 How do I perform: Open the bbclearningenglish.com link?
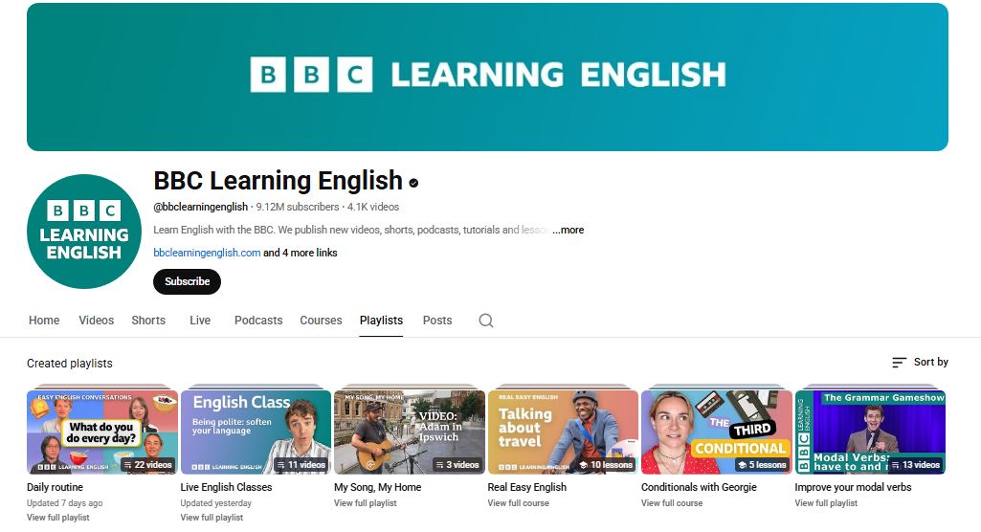(207, 253)
